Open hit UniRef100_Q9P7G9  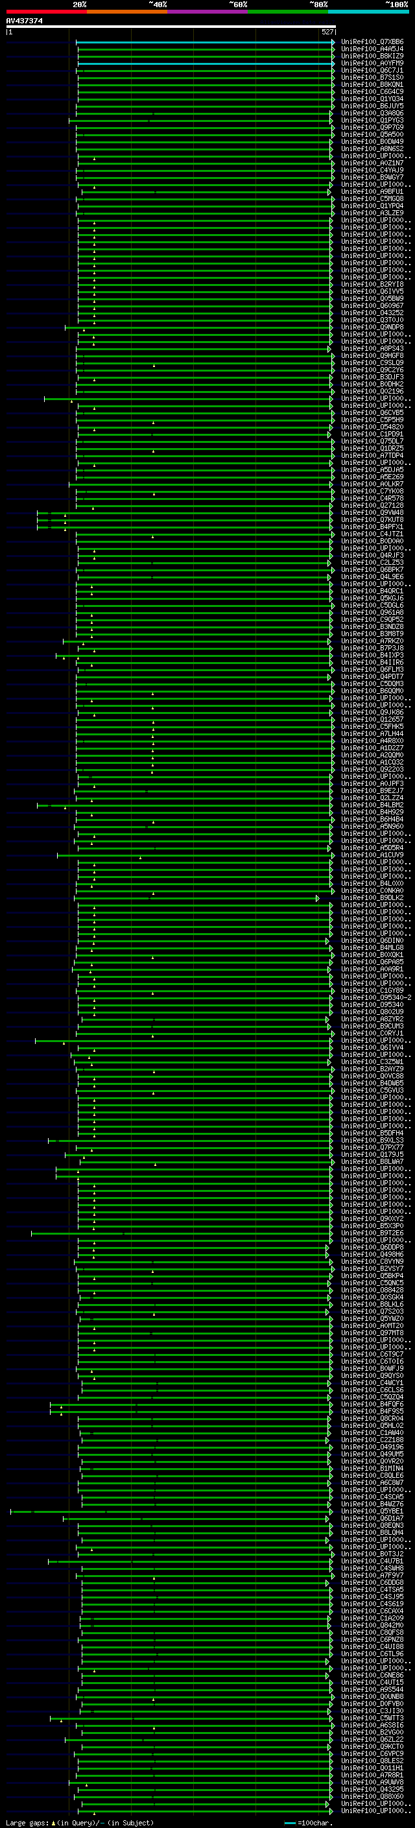click(372, 127)
